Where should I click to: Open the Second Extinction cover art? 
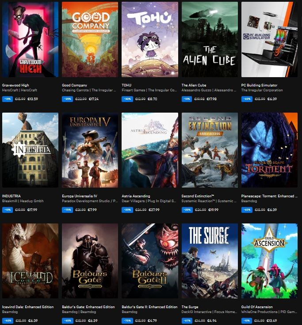(210, 150)
